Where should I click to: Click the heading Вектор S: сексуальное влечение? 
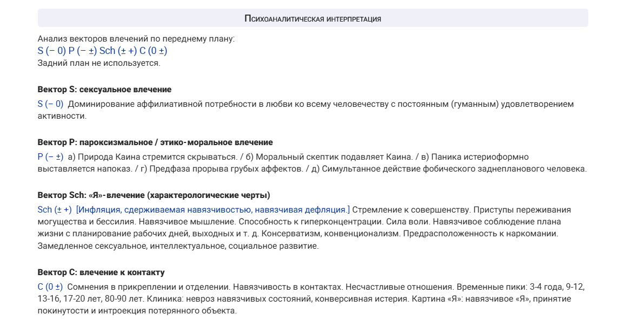104,90
